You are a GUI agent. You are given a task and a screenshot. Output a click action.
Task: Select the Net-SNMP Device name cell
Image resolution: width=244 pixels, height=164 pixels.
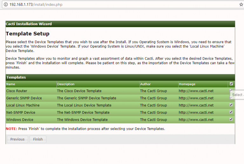[21, 112]
